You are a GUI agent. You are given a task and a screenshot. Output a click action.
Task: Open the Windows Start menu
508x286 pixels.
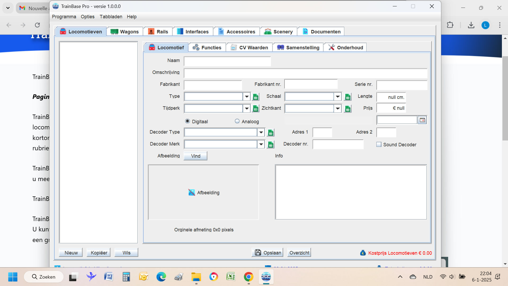point(13,277)
